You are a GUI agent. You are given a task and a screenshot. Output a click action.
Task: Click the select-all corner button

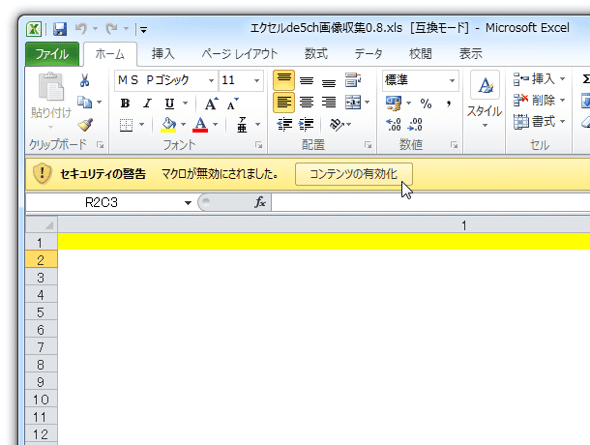tap(42, 225)
